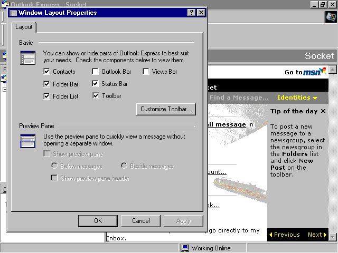
Task: Toggle Show preview pane header checkbox
Action: pos(54,178)
